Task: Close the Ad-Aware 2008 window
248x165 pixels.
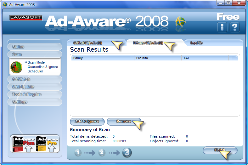Action: coord(239,3)
